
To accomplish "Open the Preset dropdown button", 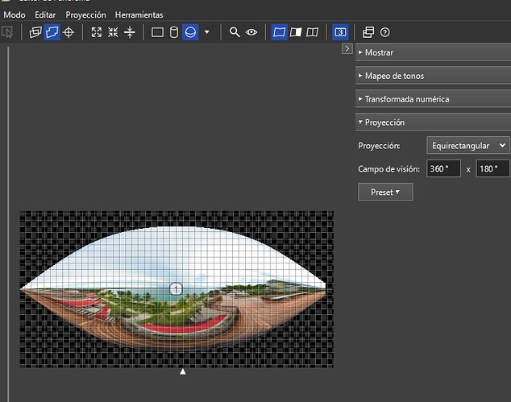I will click(385, 192).
